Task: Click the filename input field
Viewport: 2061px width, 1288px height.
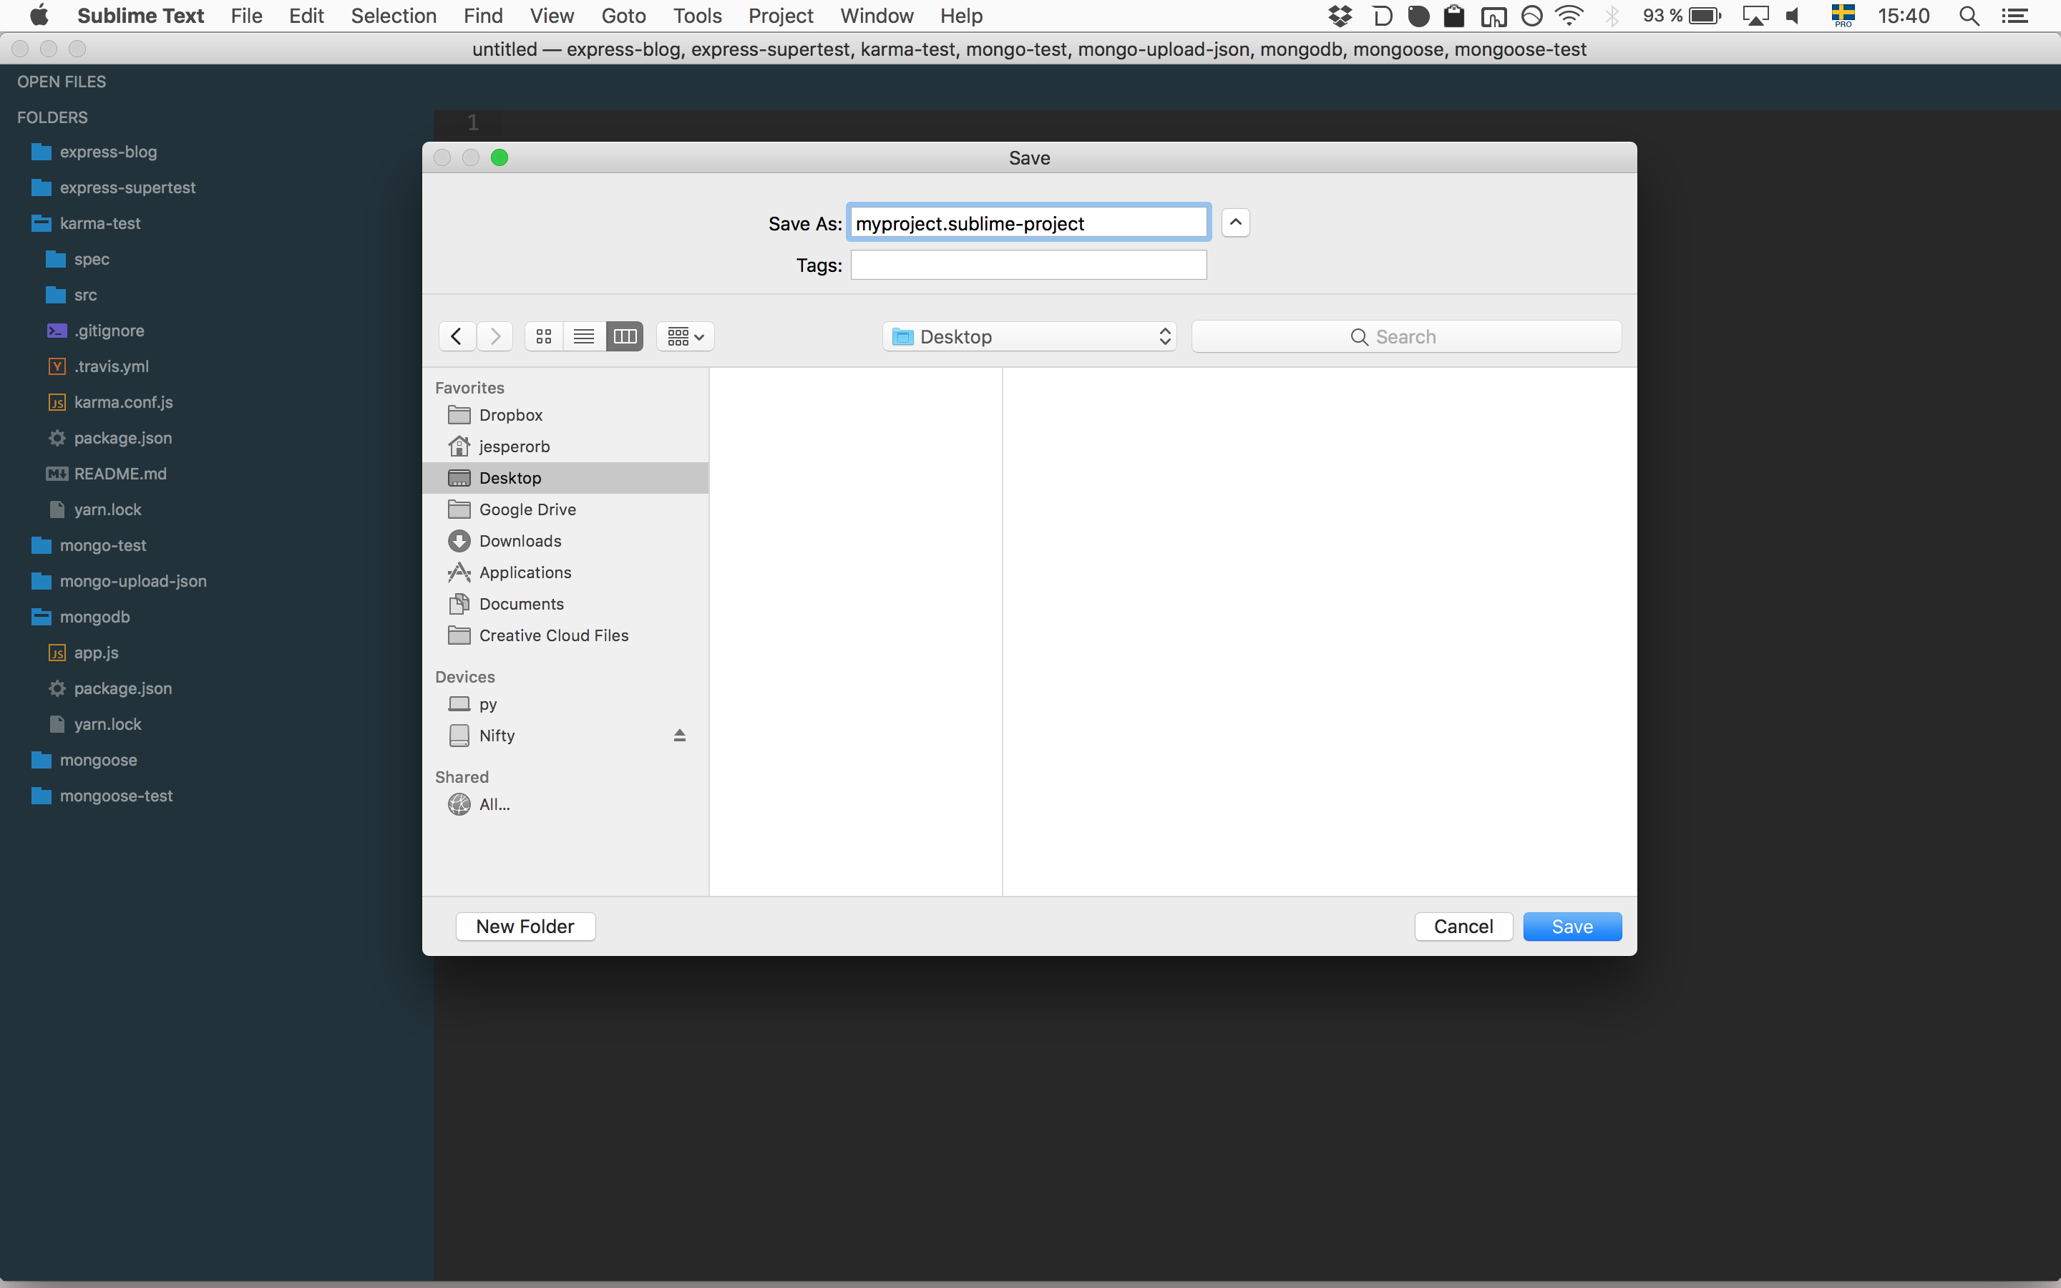Action: coord(1028,223)
